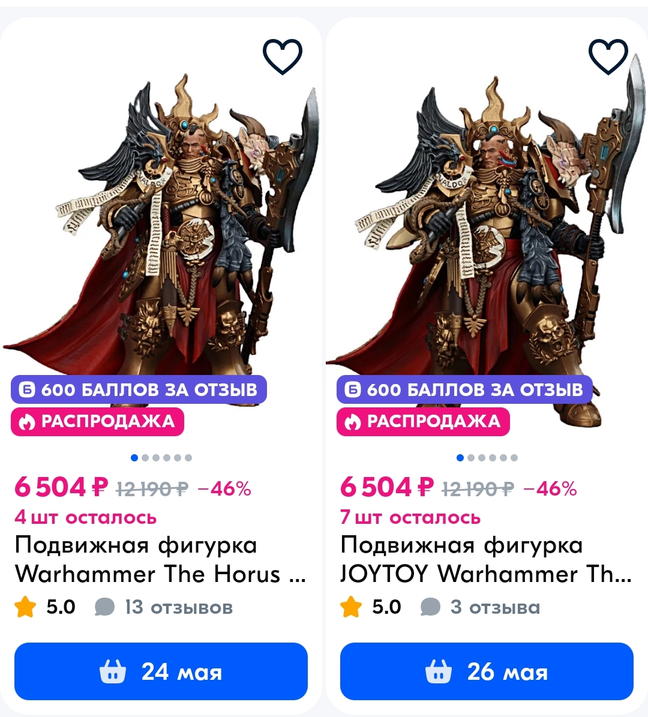The image size is (648, 717).
Task: Select second image dot on right product carousel
Action: click(470, 458)
